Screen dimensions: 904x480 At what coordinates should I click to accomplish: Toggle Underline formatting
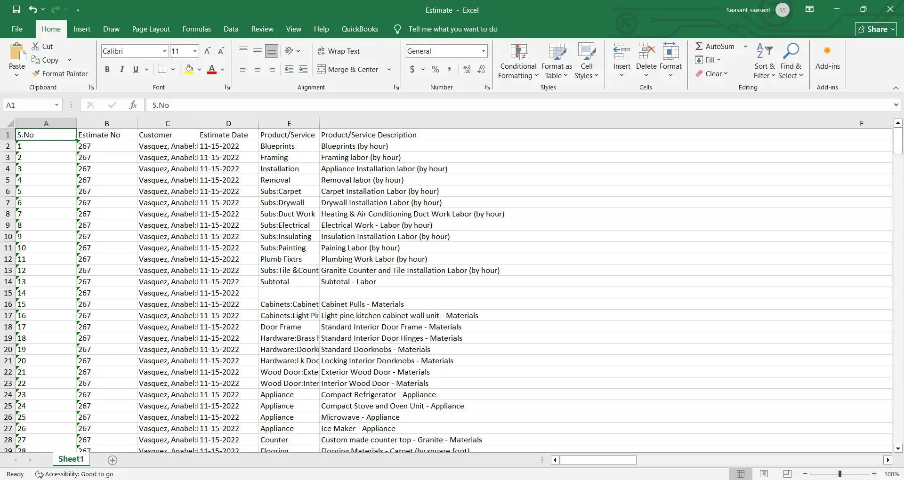point(136,69)
